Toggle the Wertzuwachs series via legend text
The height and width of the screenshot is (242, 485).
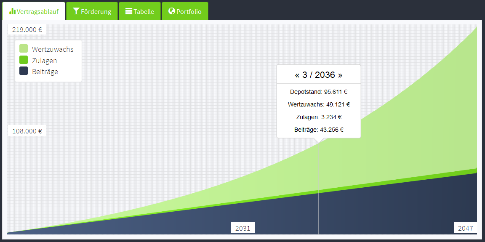(53, 49)
